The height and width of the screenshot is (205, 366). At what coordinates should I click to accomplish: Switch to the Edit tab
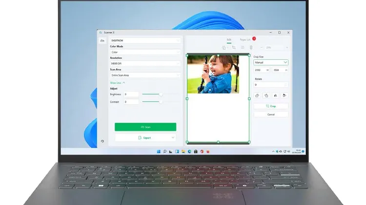229,38
